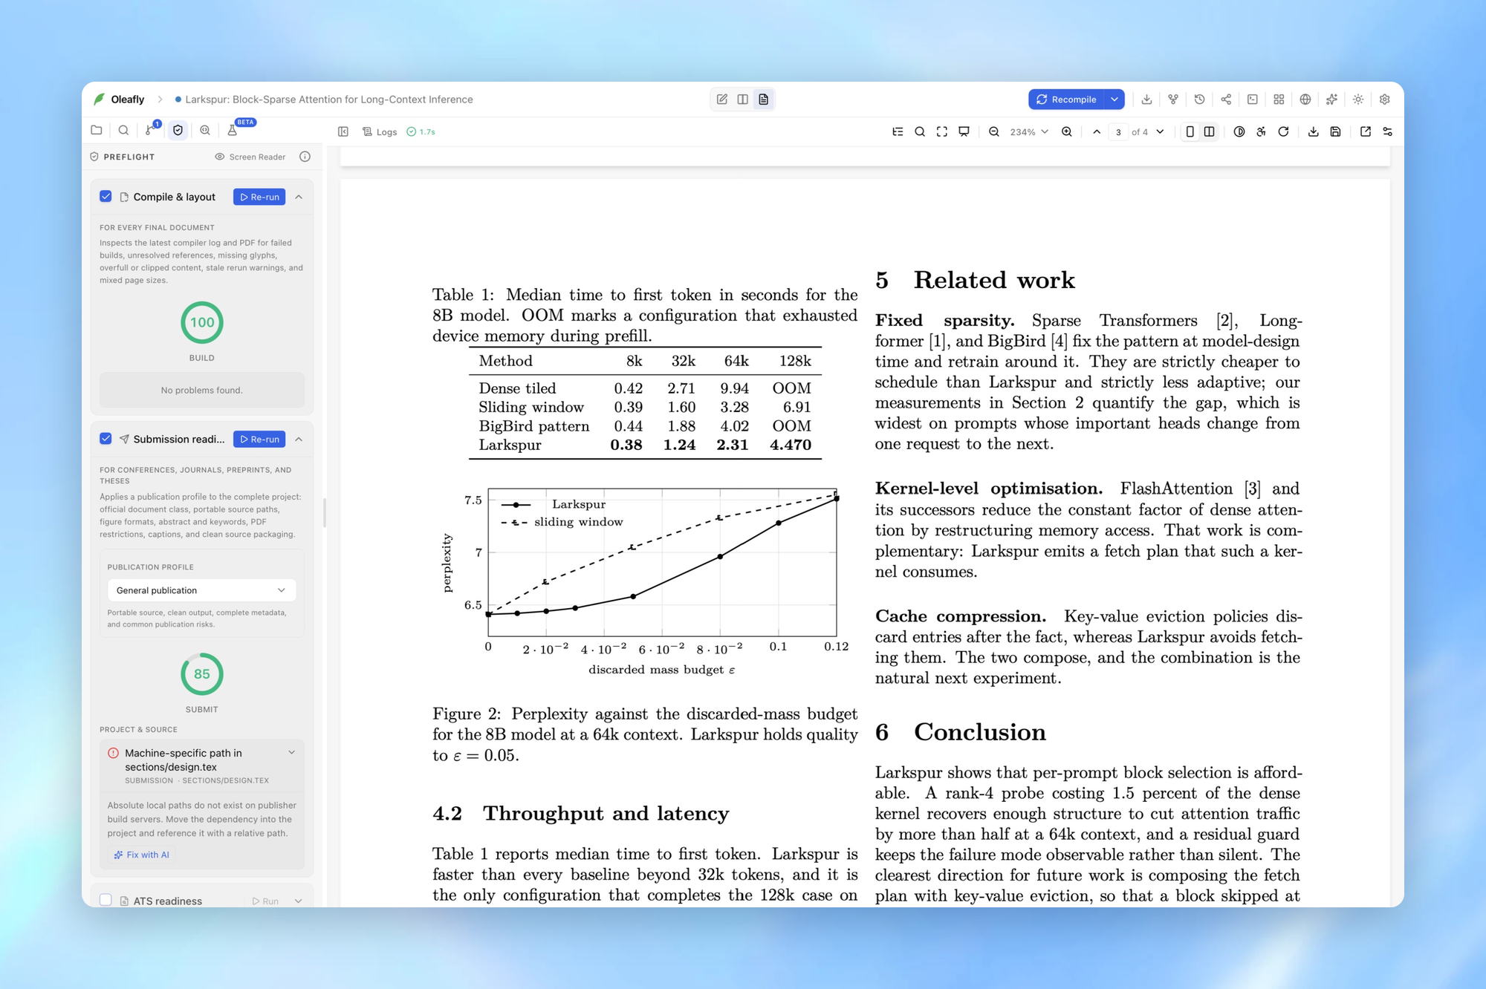The image size is (1486, 989).
Task: Collapse the Machine-specific path issue
Action: tap(292, 752)
